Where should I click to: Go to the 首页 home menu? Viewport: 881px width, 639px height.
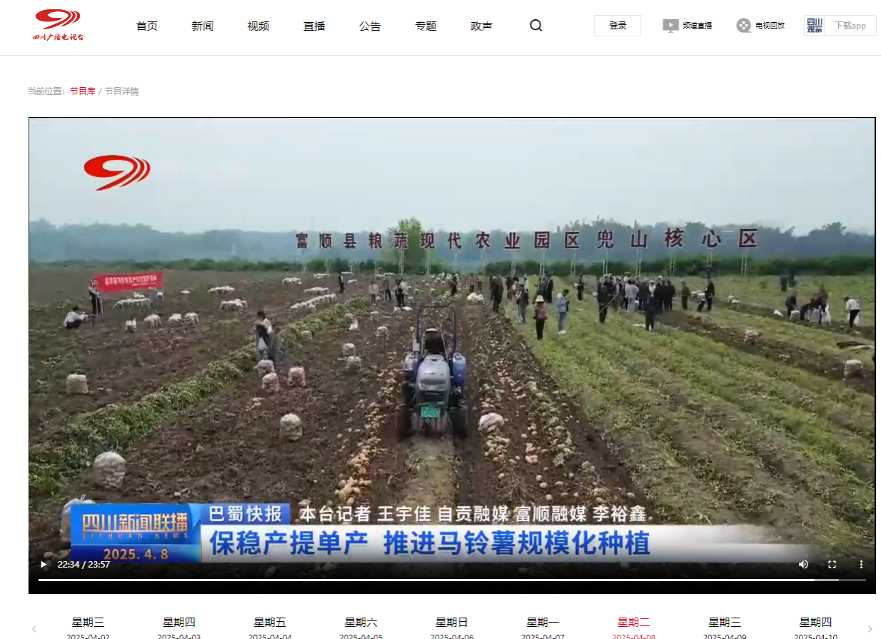[147, 26]
